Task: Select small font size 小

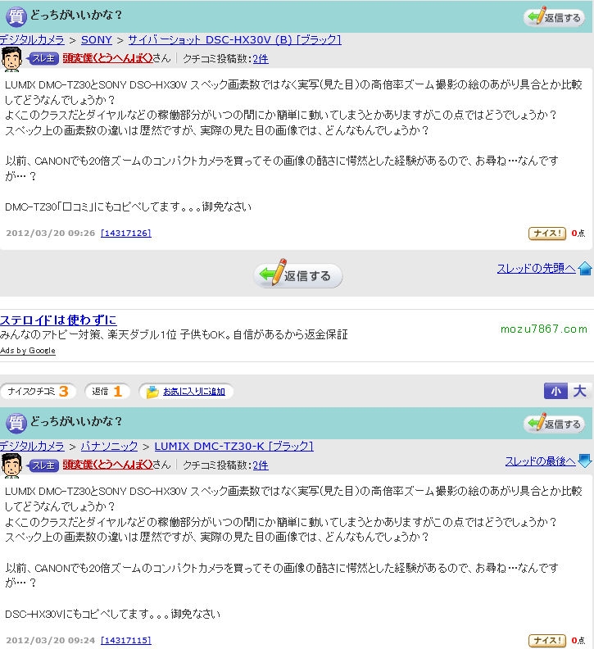Action: pyautogui.click(x=555, y=391)
